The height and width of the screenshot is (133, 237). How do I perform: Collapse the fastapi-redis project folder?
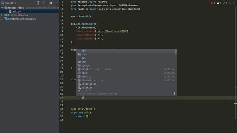(2, 8)
